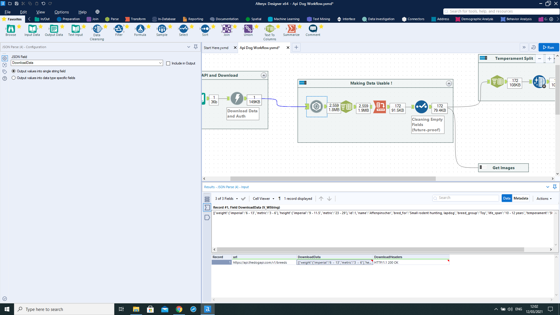Screen dimensions: 560x315
Task: Collapse the Making Data Usable container
Action: point(449,83)
